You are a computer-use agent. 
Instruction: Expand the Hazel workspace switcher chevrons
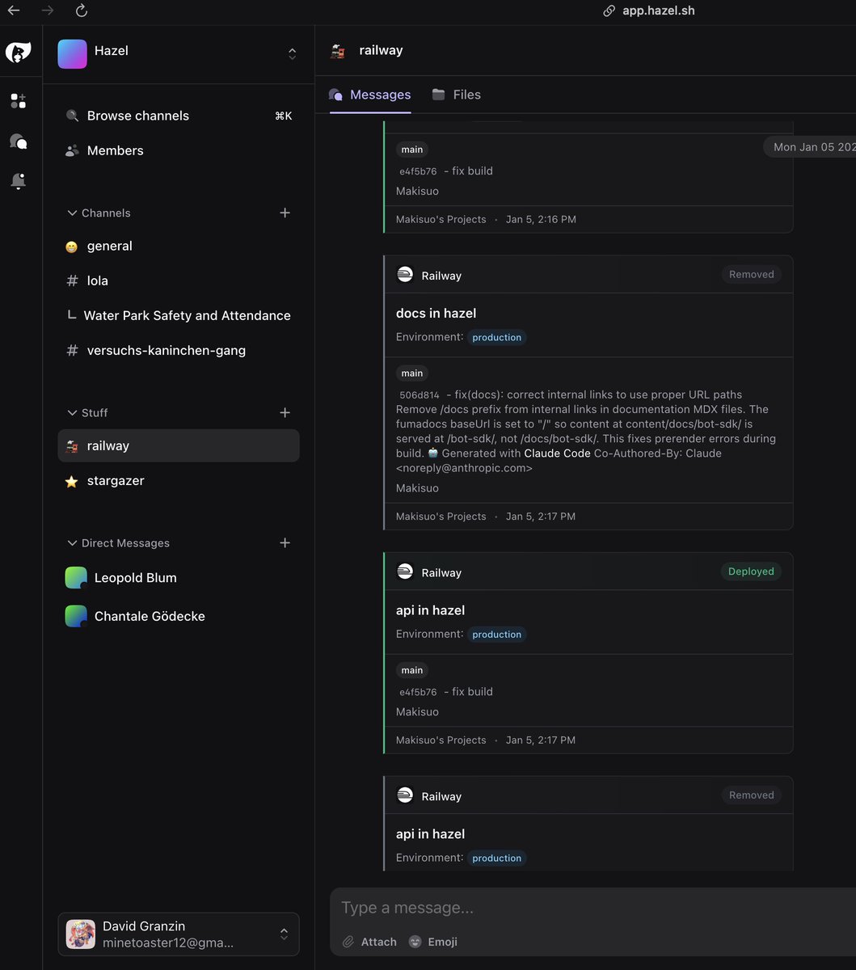(292, 54)
